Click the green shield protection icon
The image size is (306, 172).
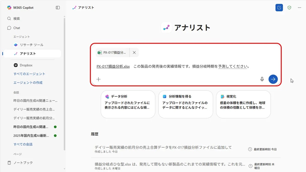(289, 8)
